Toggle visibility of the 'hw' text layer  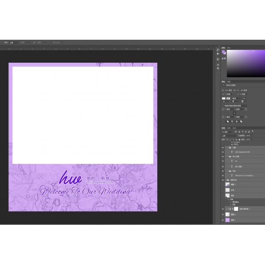click(223, 161)
